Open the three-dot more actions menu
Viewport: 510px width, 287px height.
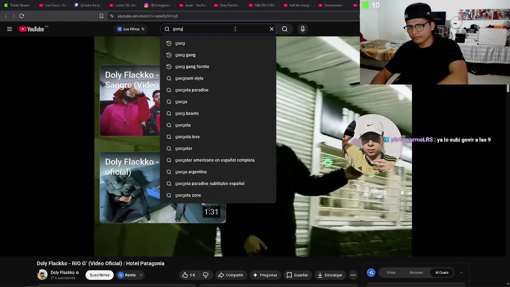point(353,275)
